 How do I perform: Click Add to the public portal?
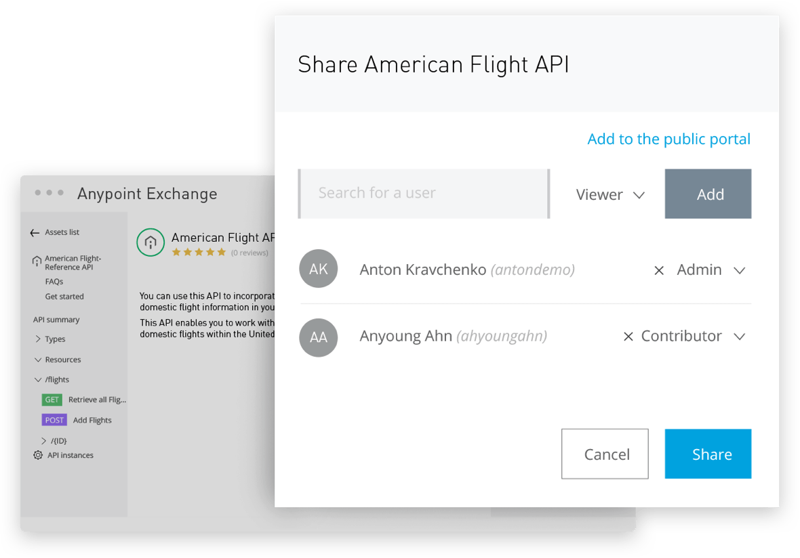pyautogui.click(x=668, y=139)
